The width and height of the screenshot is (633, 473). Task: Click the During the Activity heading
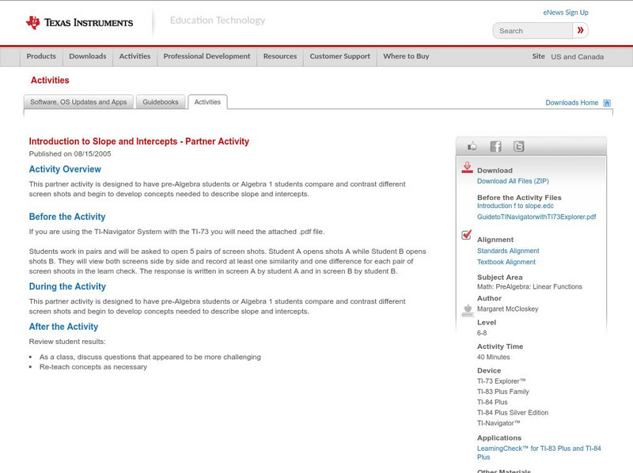(x=67, y=286)
